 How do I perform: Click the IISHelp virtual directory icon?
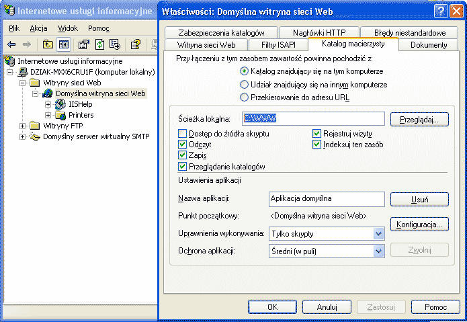(60, 104)
